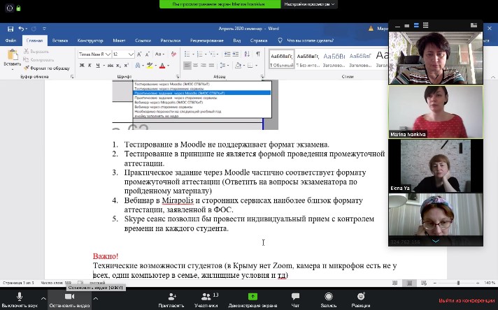
Task: Click 'Выйти из конференции' link
Action: [467, 300]
